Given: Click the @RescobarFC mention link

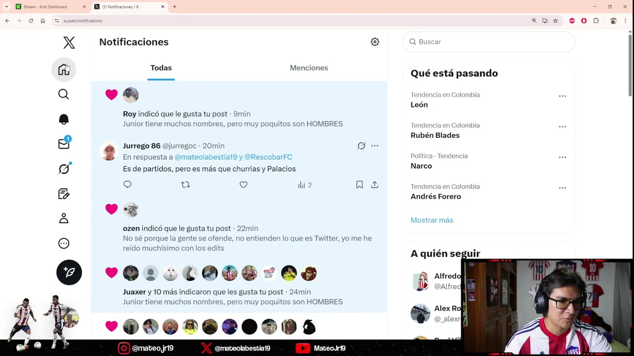Looking at the screenshot, I should 268,157.
